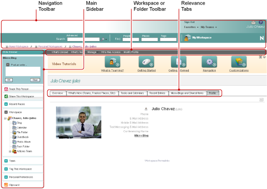This screenshot has width=267, height=189.
Task: Click the help question mark icon
Action: click(x=261, y=22)
